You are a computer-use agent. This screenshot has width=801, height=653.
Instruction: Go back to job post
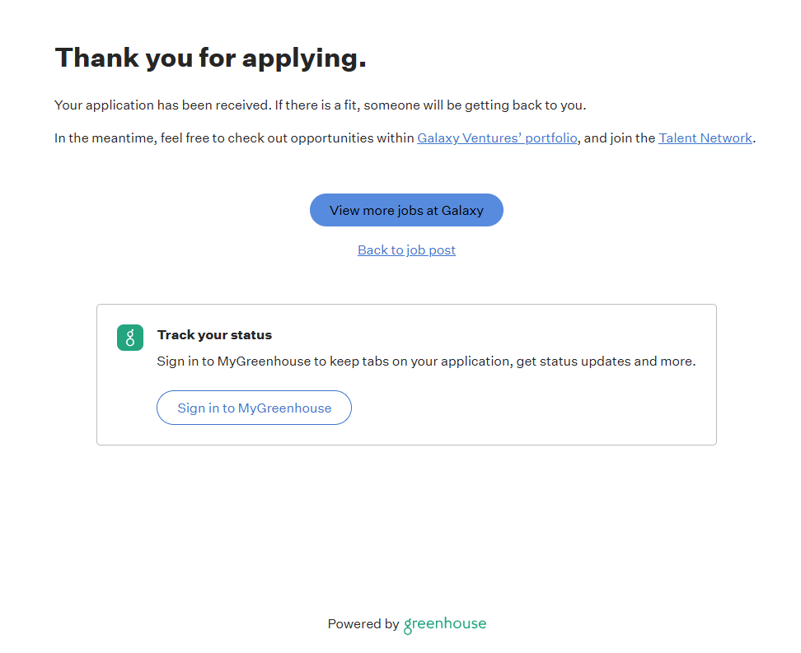(406, 250)
